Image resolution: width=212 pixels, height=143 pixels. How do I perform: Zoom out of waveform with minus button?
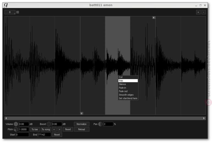coord(203,12)
